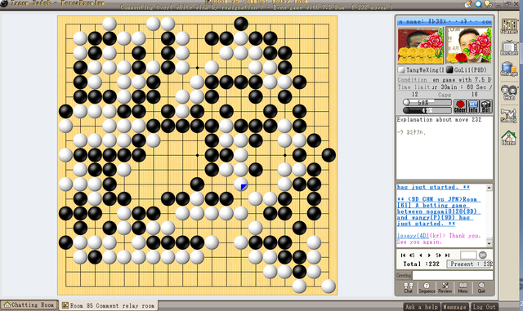
Task: Open the Setting sidebar icon
Action: pos(509,115)
